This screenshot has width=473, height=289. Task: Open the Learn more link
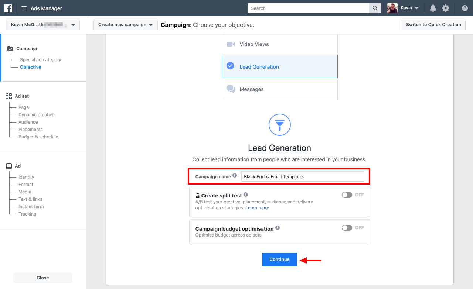[257, 208]
